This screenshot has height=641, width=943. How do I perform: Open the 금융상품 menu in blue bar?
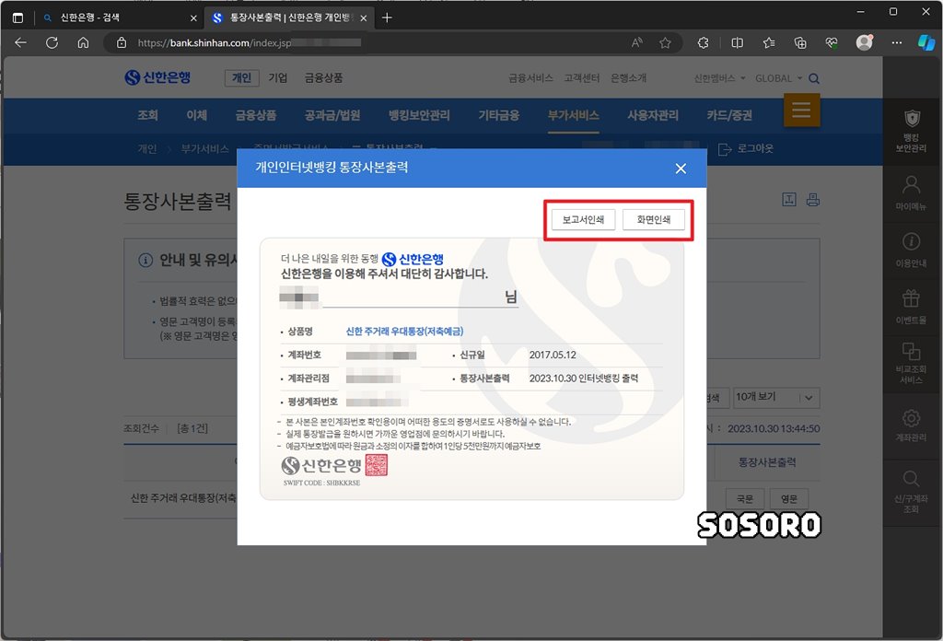tap(256, 115)
